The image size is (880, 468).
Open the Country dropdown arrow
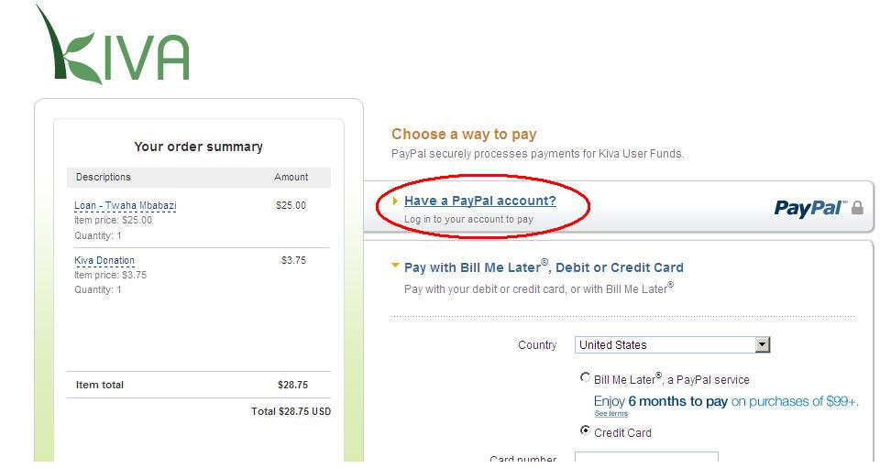coord(762,344)
